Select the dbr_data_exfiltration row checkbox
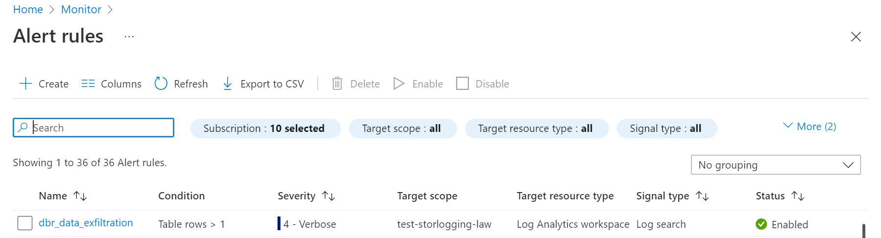This screenshot has width=881, height=238. (25, 223)
